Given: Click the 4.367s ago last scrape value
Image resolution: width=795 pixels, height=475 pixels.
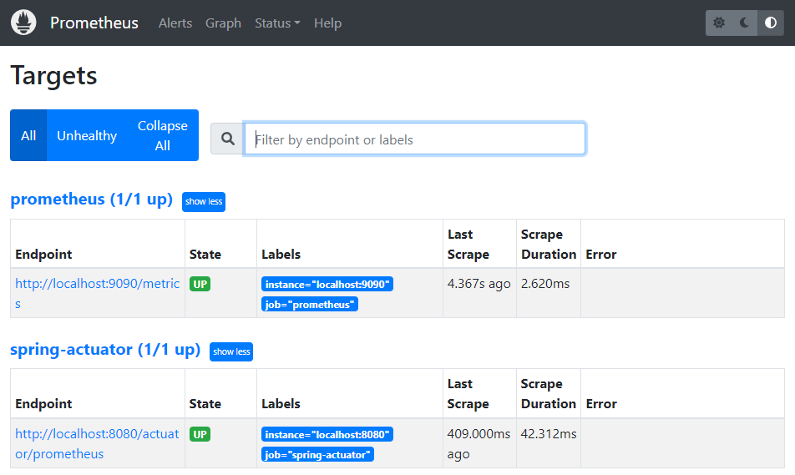Looking at the screenshot, I should tap(479, 284).
